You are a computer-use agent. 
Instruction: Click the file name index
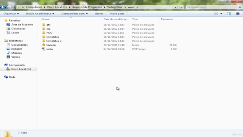(x=50, y=49)
